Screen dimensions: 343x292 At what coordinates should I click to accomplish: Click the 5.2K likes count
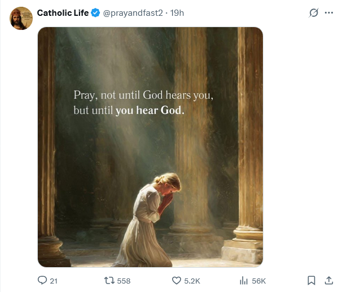click(191, 281)
